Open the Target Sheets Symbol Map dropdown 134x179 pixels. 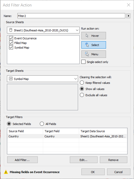point(42,79)
